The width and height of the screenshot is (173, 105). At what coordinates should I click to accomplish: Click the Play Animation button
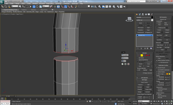point(156,101)
